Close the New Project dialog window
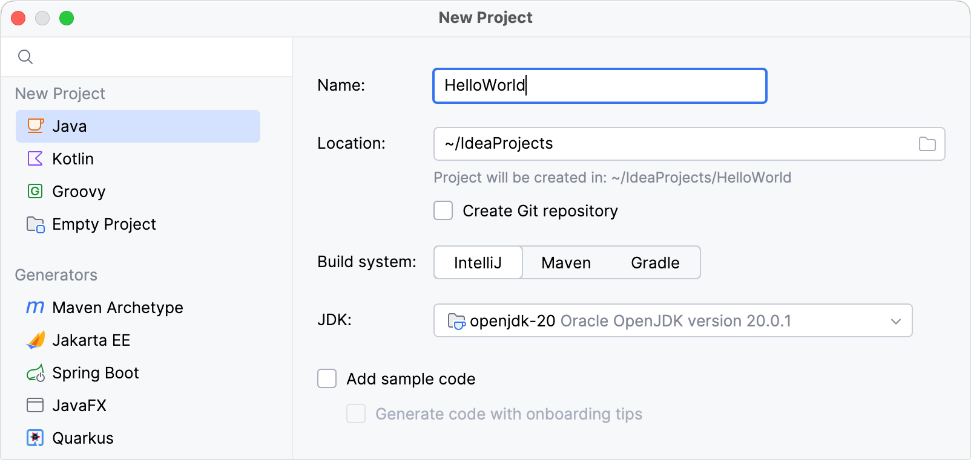Viewport: 971px width, 460px height. (x=18, y=18)
